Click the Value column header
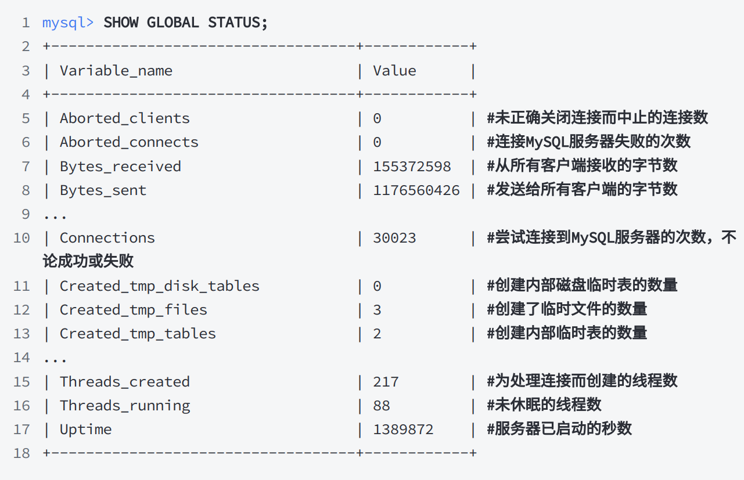 tap(395, 71)
